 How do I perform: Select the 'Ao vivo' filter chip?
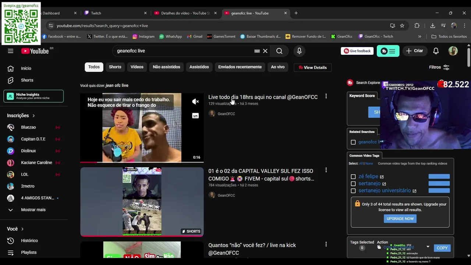click(x=278, y=67)
